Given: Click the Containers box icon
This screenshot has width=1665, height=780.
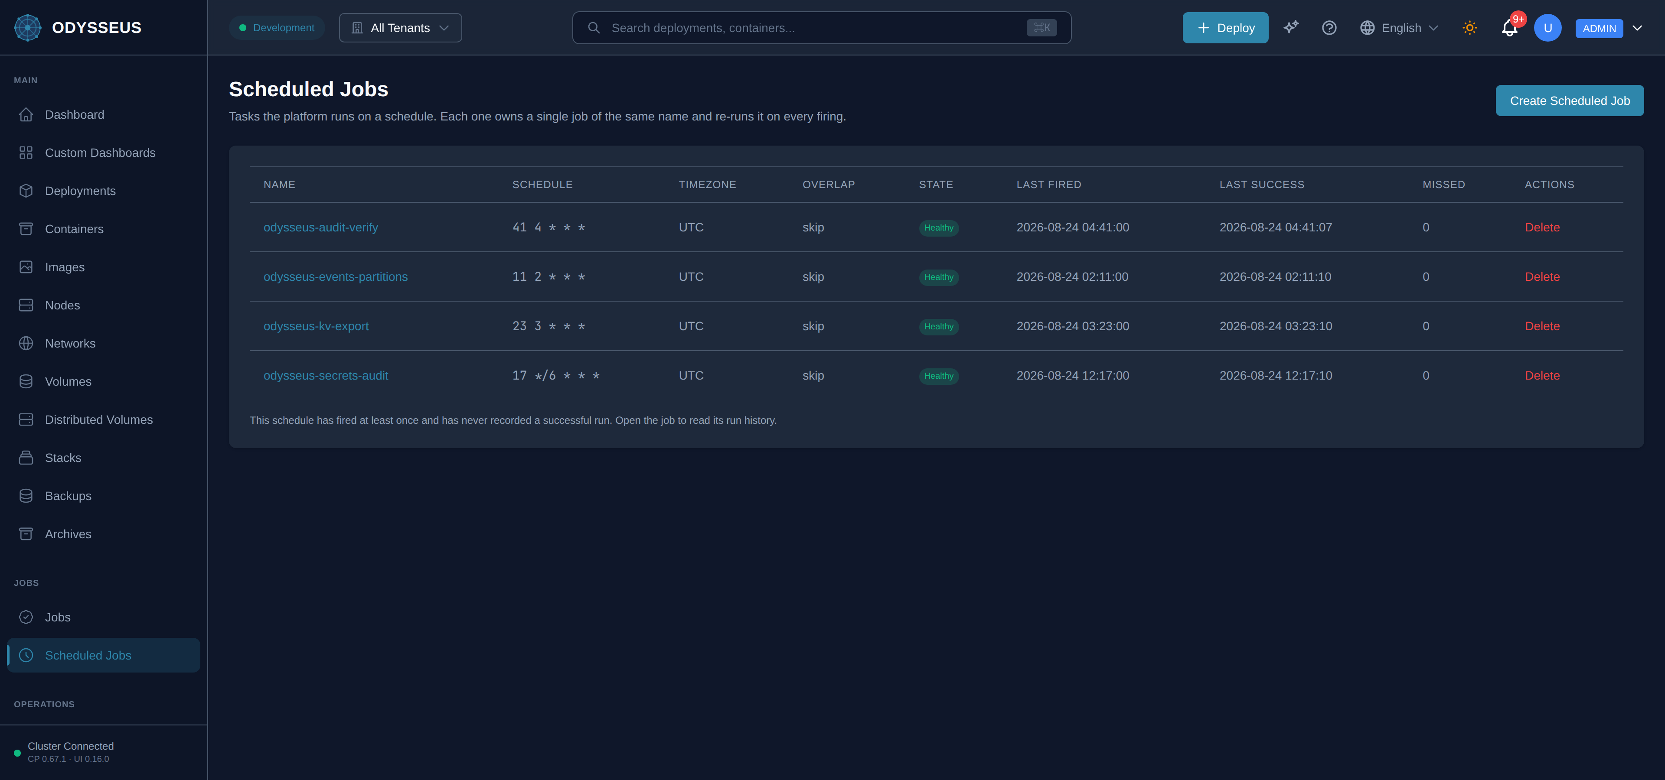Looking at the screenshot, I should [x=26, y=228].
